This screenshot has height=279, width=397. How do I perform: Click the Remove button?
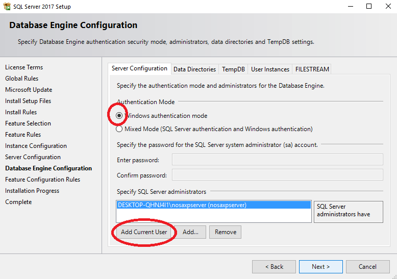pos(226,232)
